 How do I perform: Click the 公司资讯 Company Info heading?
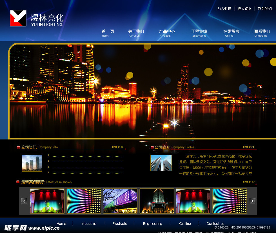pos(39,147)
